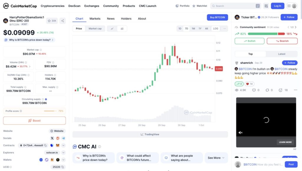
Task: Open the X (Twitter) social link
Action: click(52, 138)
